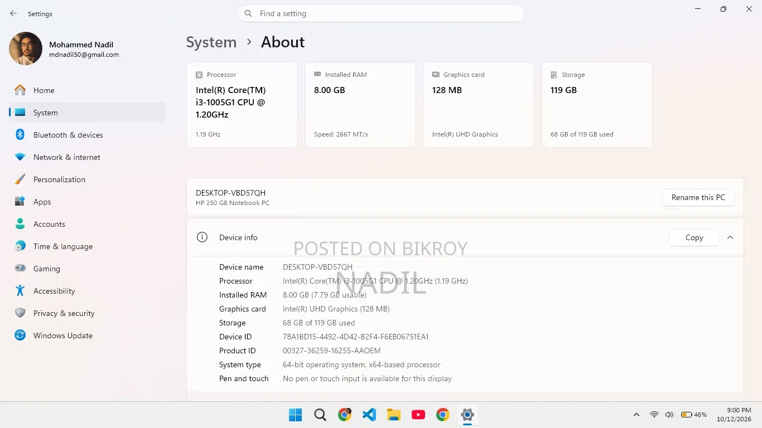Click the Windows Update sync icon
The height and width of the screenshot is (428, 762).
pos(20,335)
